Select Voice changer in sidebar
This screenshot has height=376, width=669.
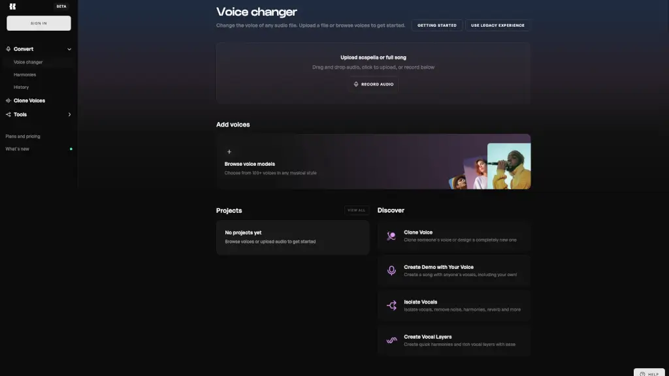28,62
